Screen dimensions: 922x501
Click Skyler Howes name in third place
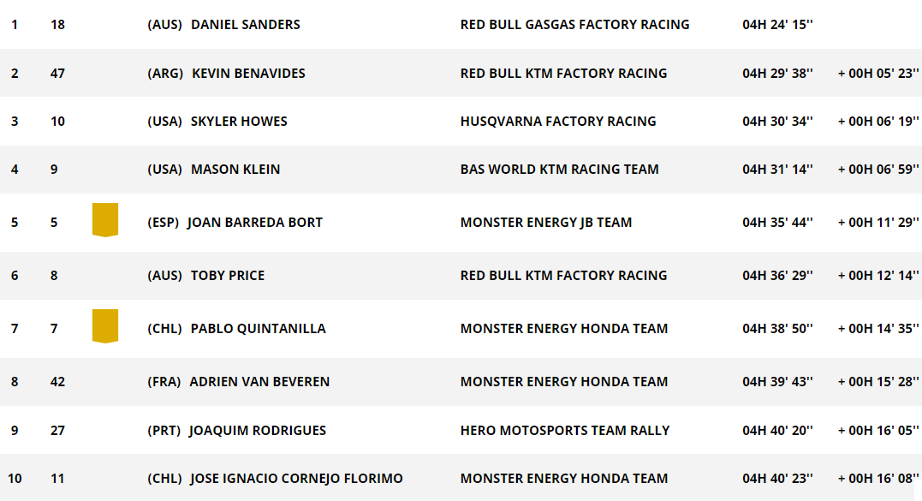239,122
